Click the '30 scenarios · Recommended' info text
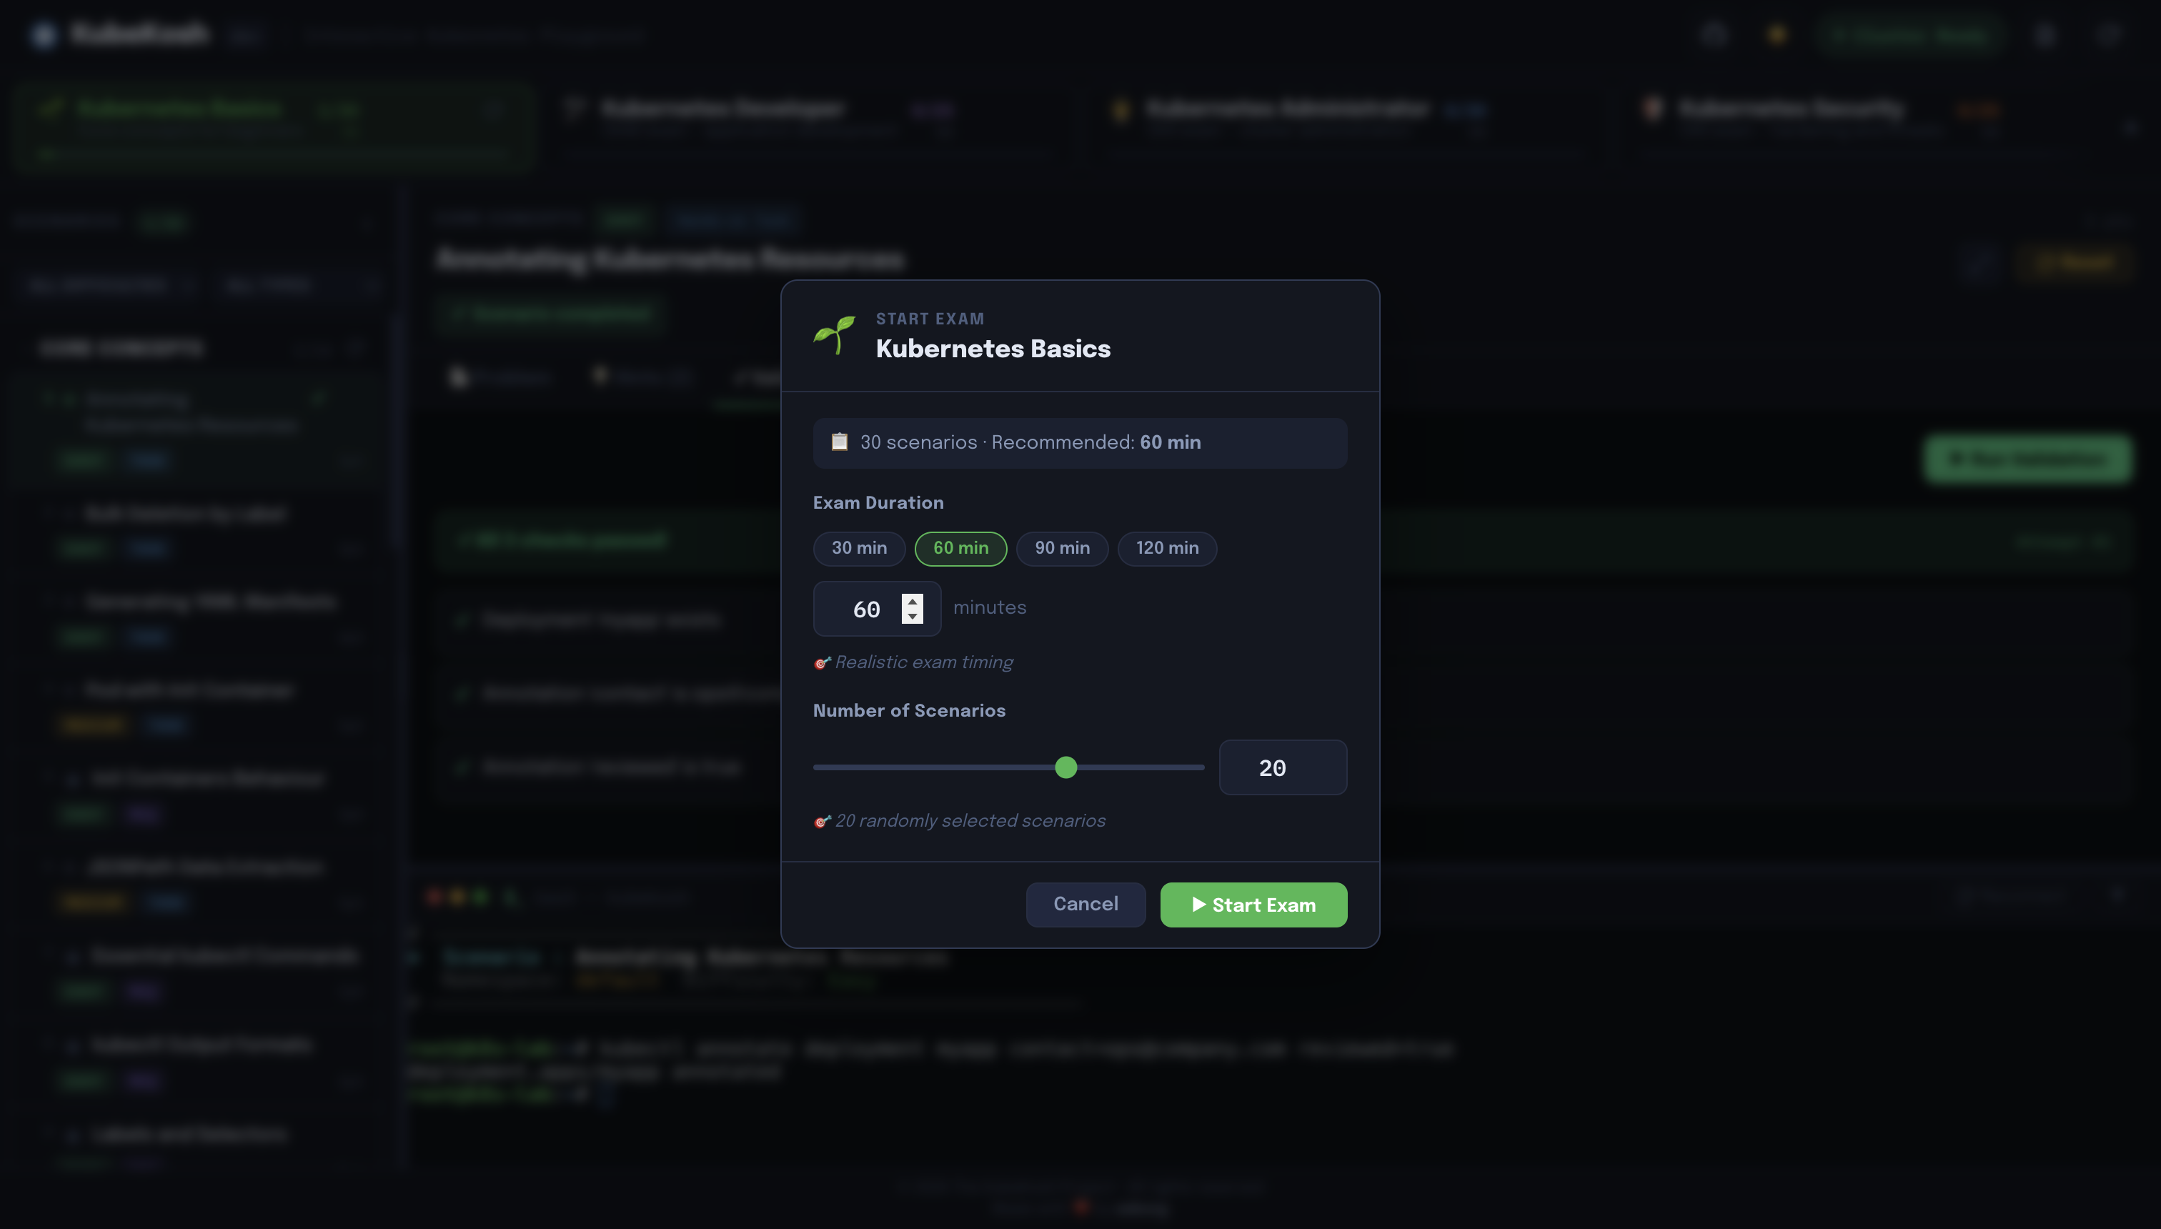Viewport: 2161px width, 1229px height. click(x=1030, y=443)
